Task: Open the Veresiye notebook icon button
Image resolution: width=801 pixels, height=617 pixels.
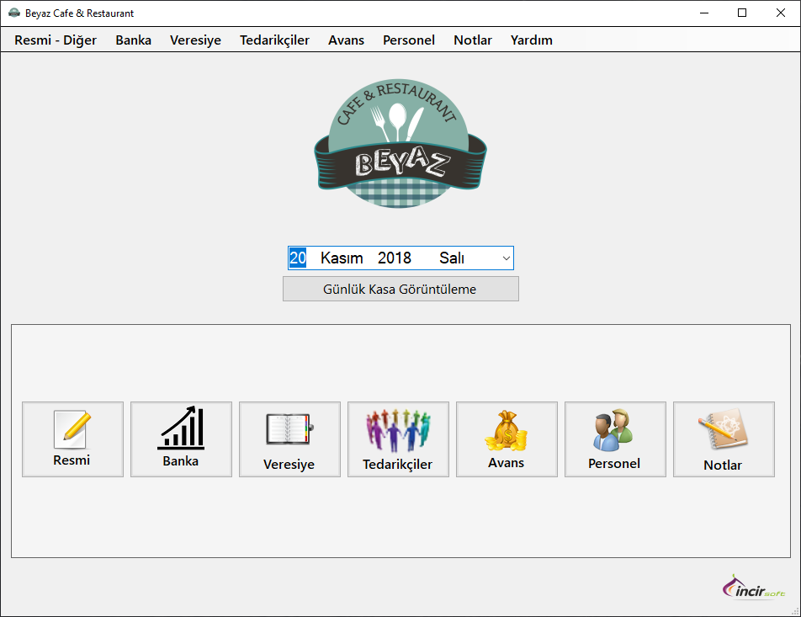Action: pyautogui.click(x=289, y=439)
